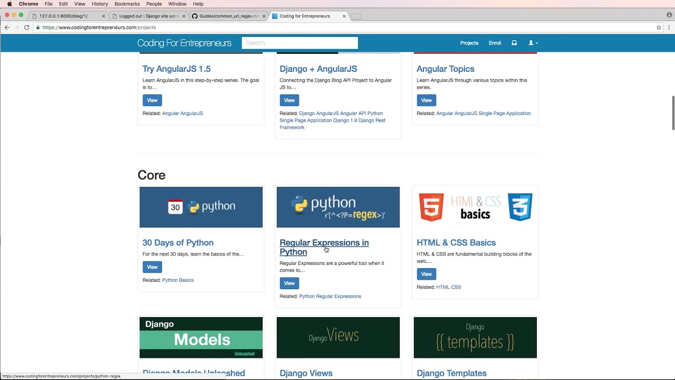Click the browser forward arrow

coord(17,27)
